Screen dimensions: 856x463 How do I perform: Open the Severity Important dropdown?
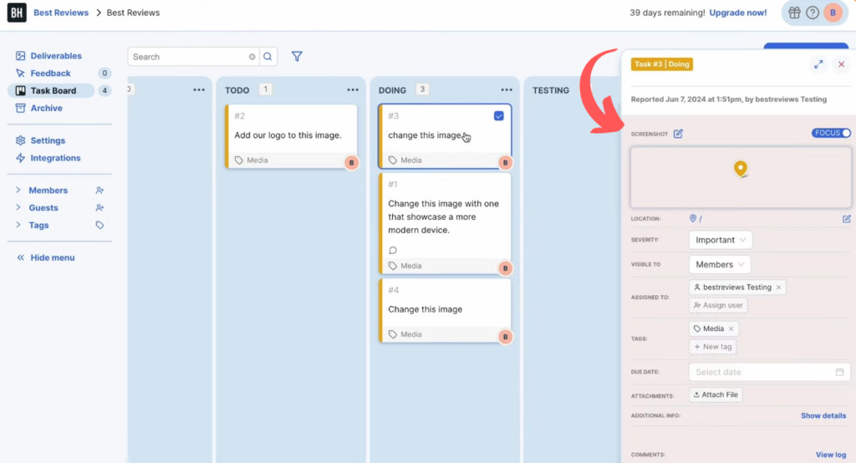pos(720,240)
